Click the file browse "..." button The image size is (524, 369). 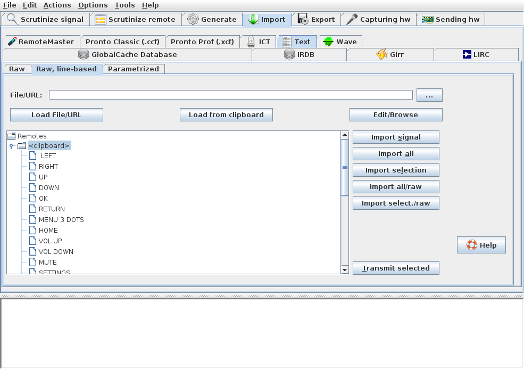pyautogui.click(x=429, y=95)
